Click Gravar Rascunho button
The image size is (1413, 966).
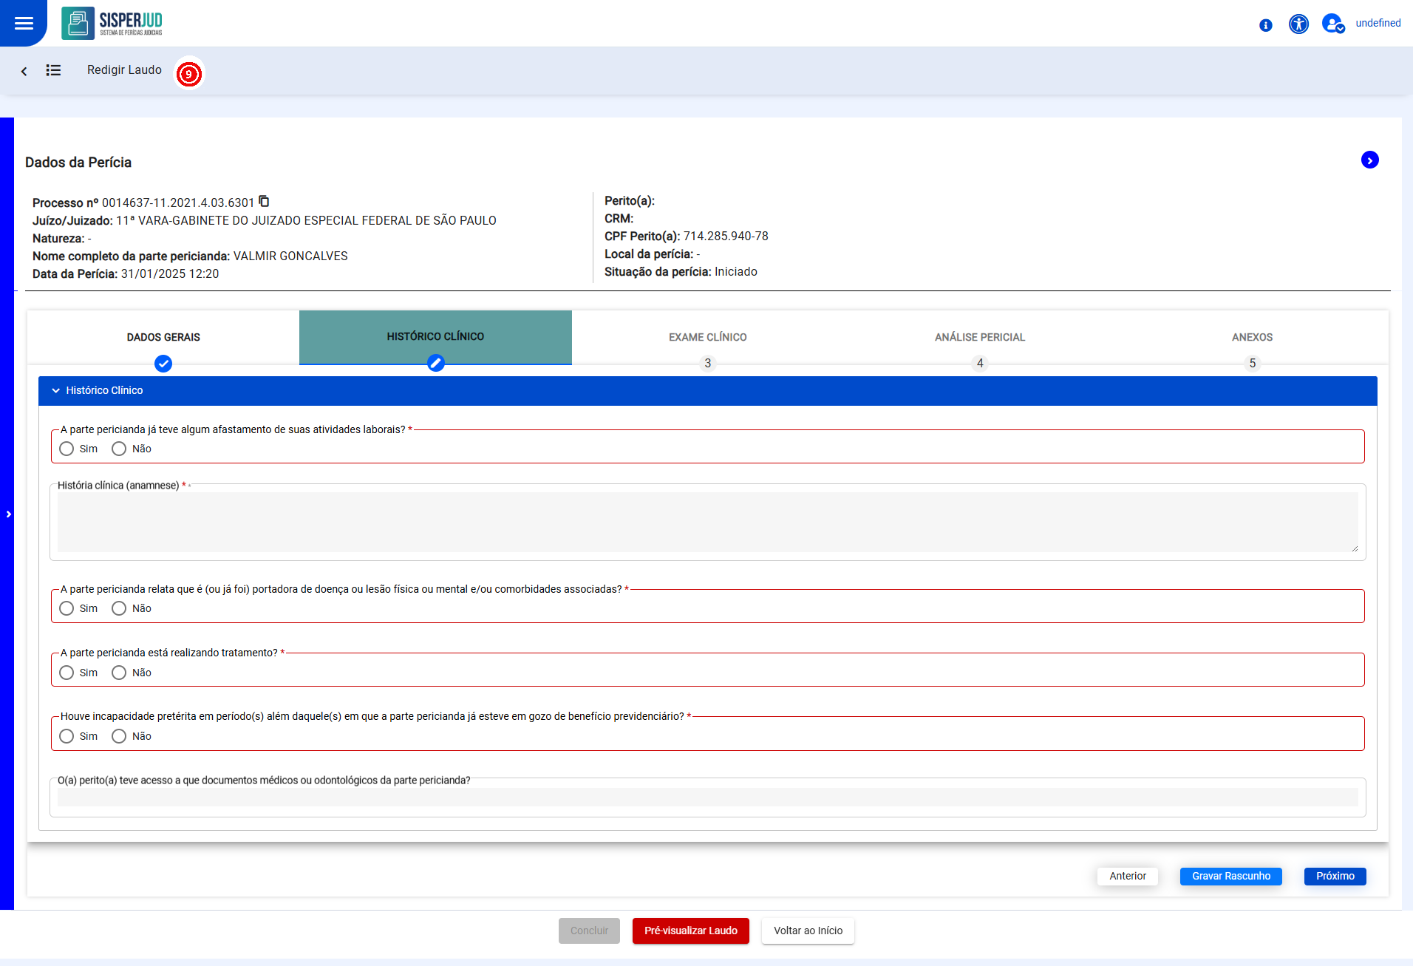click(x=1231, y=876)
